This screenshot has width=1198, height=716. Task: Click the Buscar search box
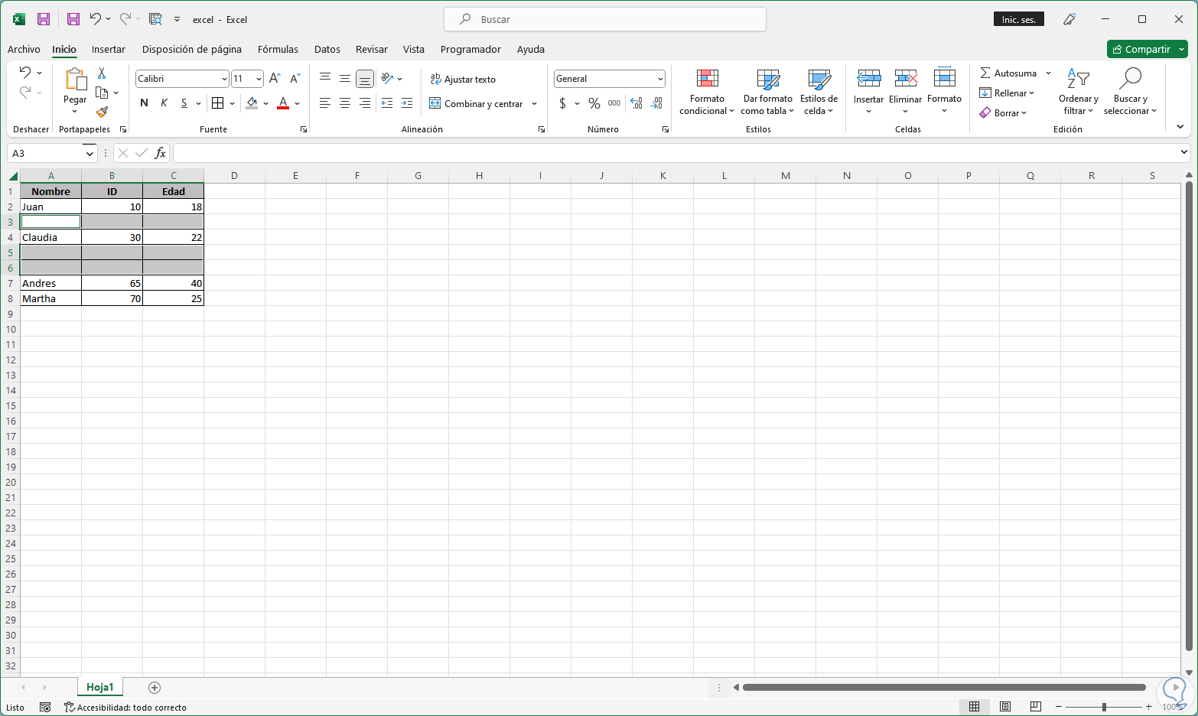point(605,19)
